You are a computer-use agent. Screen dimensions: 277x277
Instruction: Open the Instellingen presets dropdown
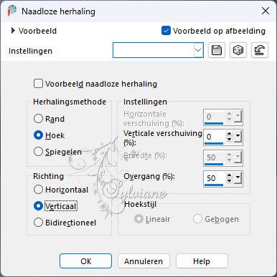tap(198, 50)
